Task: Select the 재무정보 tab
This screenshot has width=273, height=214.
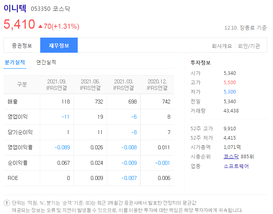Action: click(x=59, y=45)
